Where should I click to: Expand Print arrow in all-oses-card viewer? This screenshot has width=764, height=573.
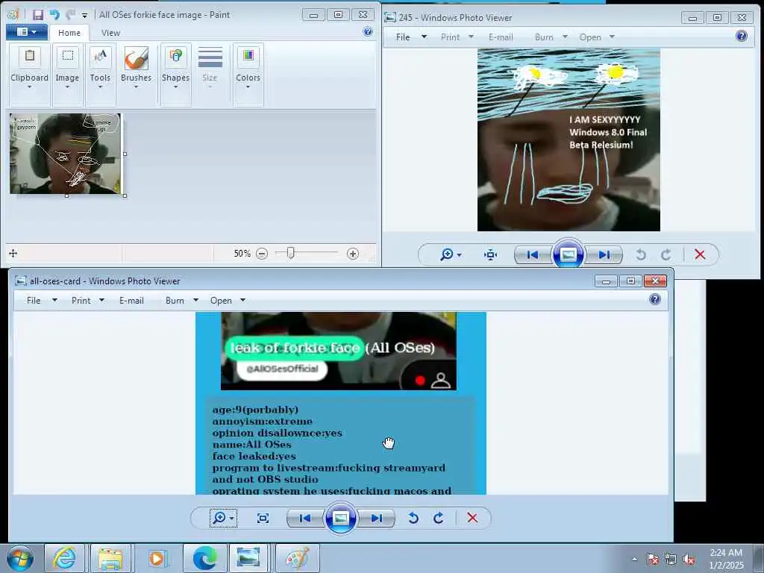101,300
